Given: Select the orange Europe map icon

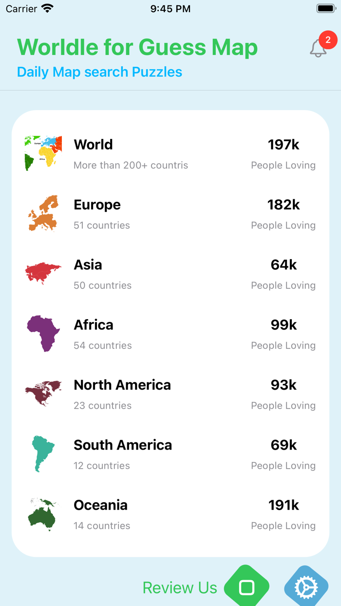Looking at the screenshot, I should pos(43,213).
